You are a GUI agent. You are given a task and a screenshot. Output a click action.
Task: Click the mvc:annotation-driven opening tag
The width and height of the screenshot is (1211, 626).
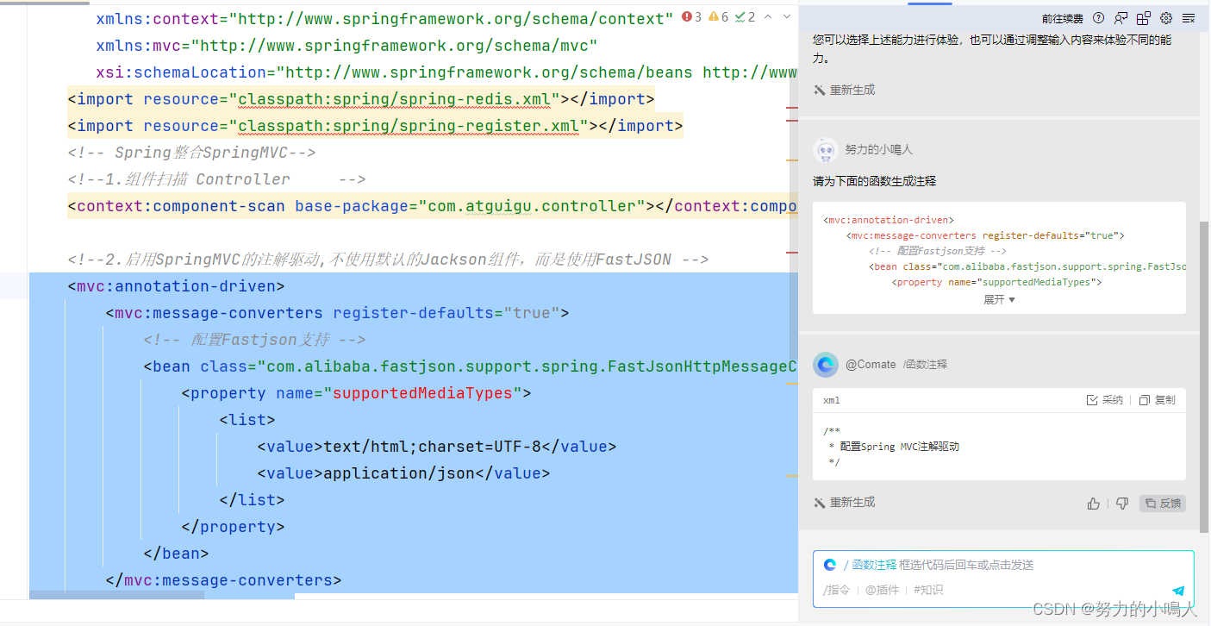[x=176, y=286]
